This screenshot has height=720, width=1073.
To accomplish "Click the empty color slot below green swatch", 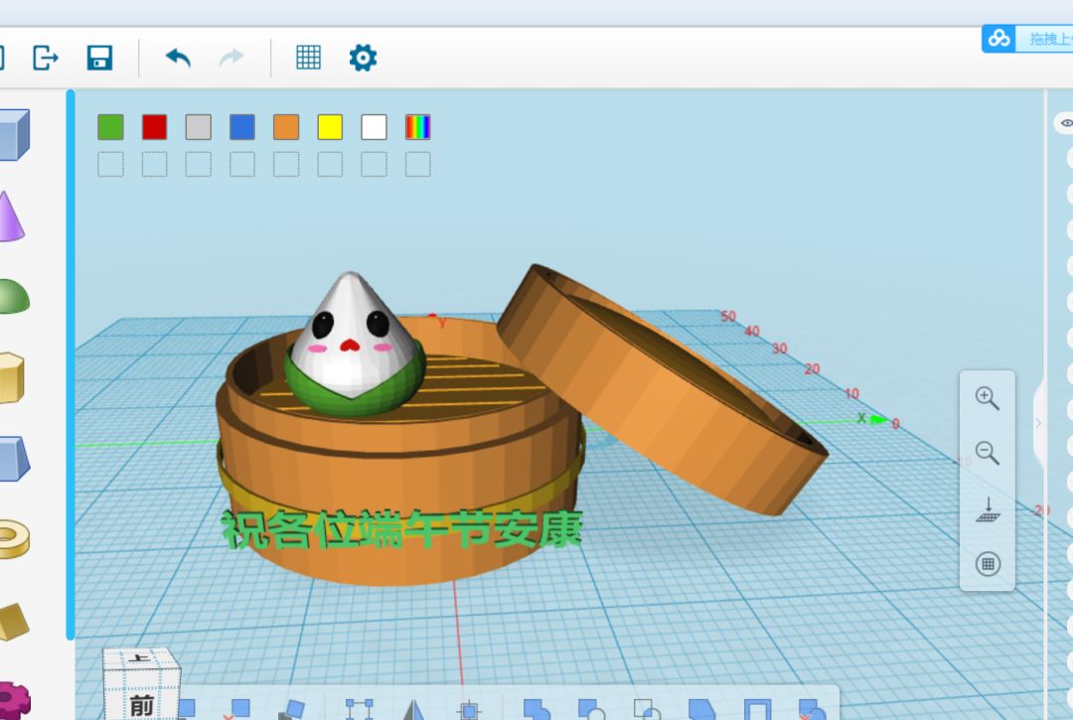I will [111, 164].
